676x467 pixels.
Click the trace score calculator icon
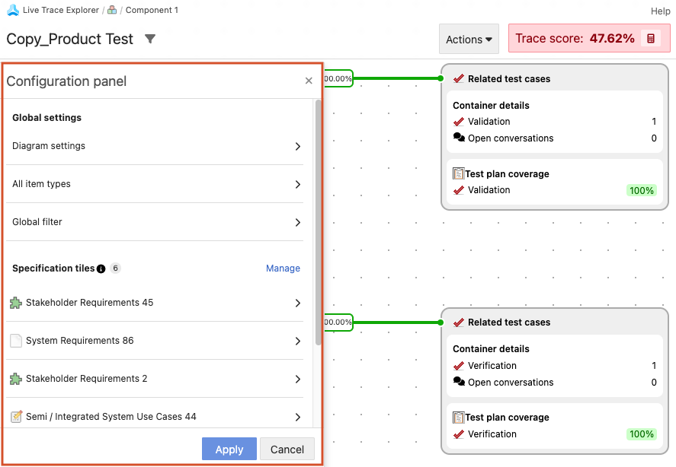click(651, 39)
